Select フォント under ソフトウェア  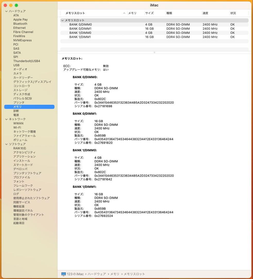click(19, 181)
